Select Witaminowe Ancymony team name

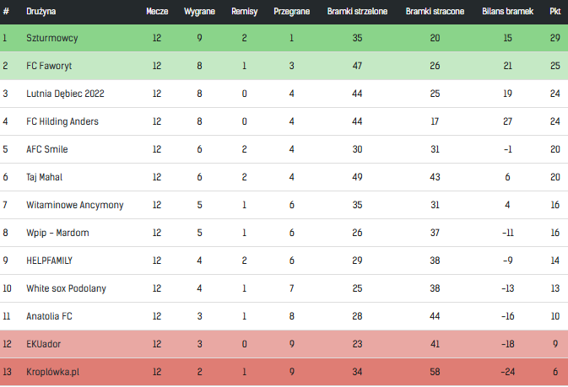pos(75,205)
